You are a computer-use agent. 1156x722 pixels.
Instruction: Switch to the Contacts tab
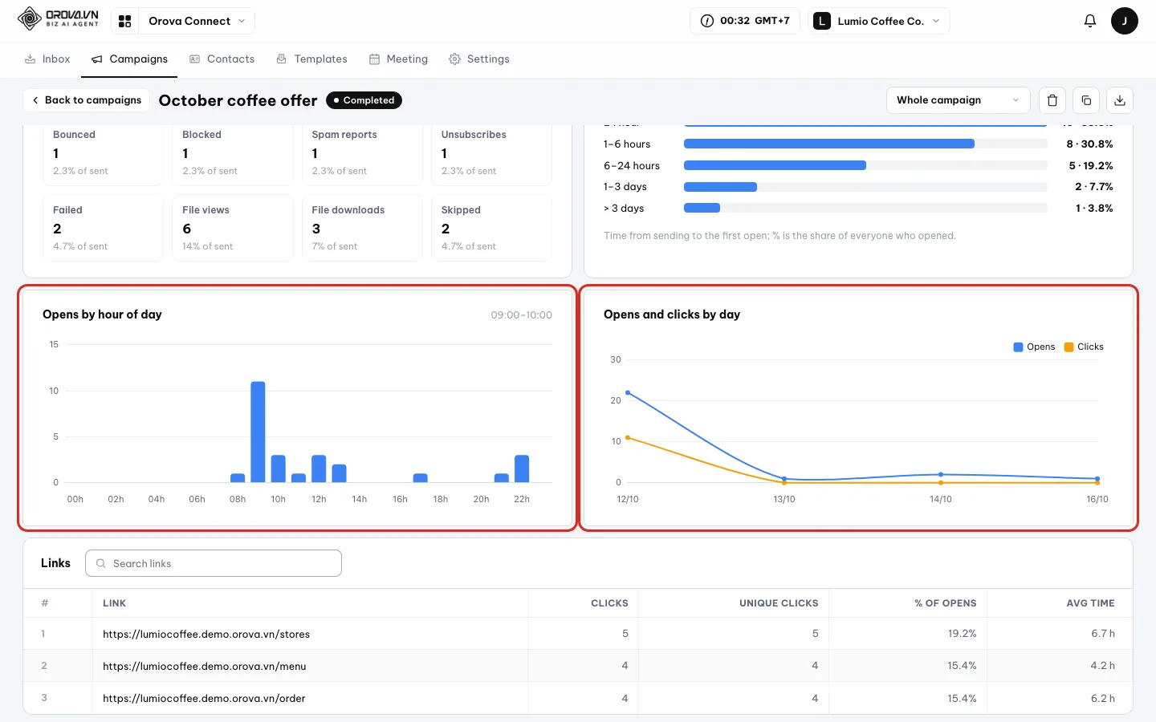222,59
